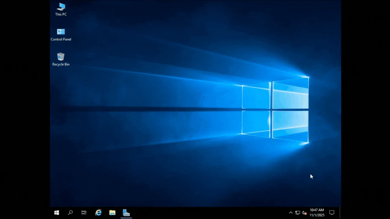Image resolution: width=390 pixels, height=219 pixels.
Task: Open File Explorer from the taskbar
Action: pyautogui.click(x=112, y=213)
